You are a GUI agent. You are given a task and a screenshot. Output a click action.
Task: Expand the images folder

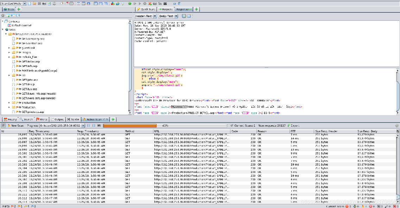[x=9, y=52]
